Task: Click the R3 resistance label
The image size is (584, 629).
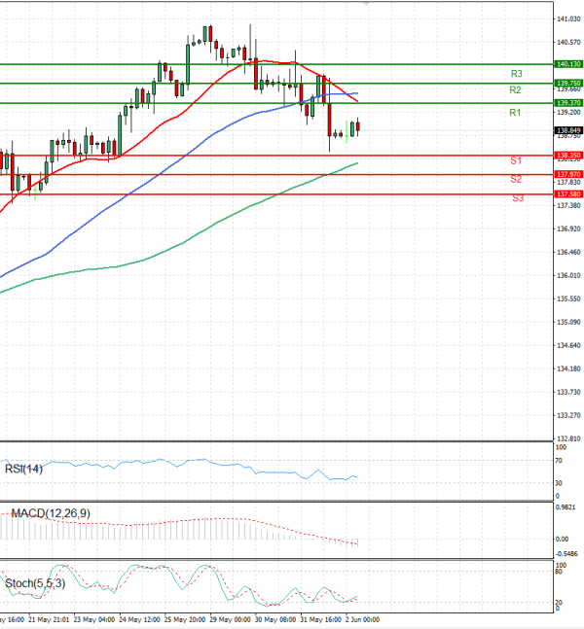Action: (516, 74)
